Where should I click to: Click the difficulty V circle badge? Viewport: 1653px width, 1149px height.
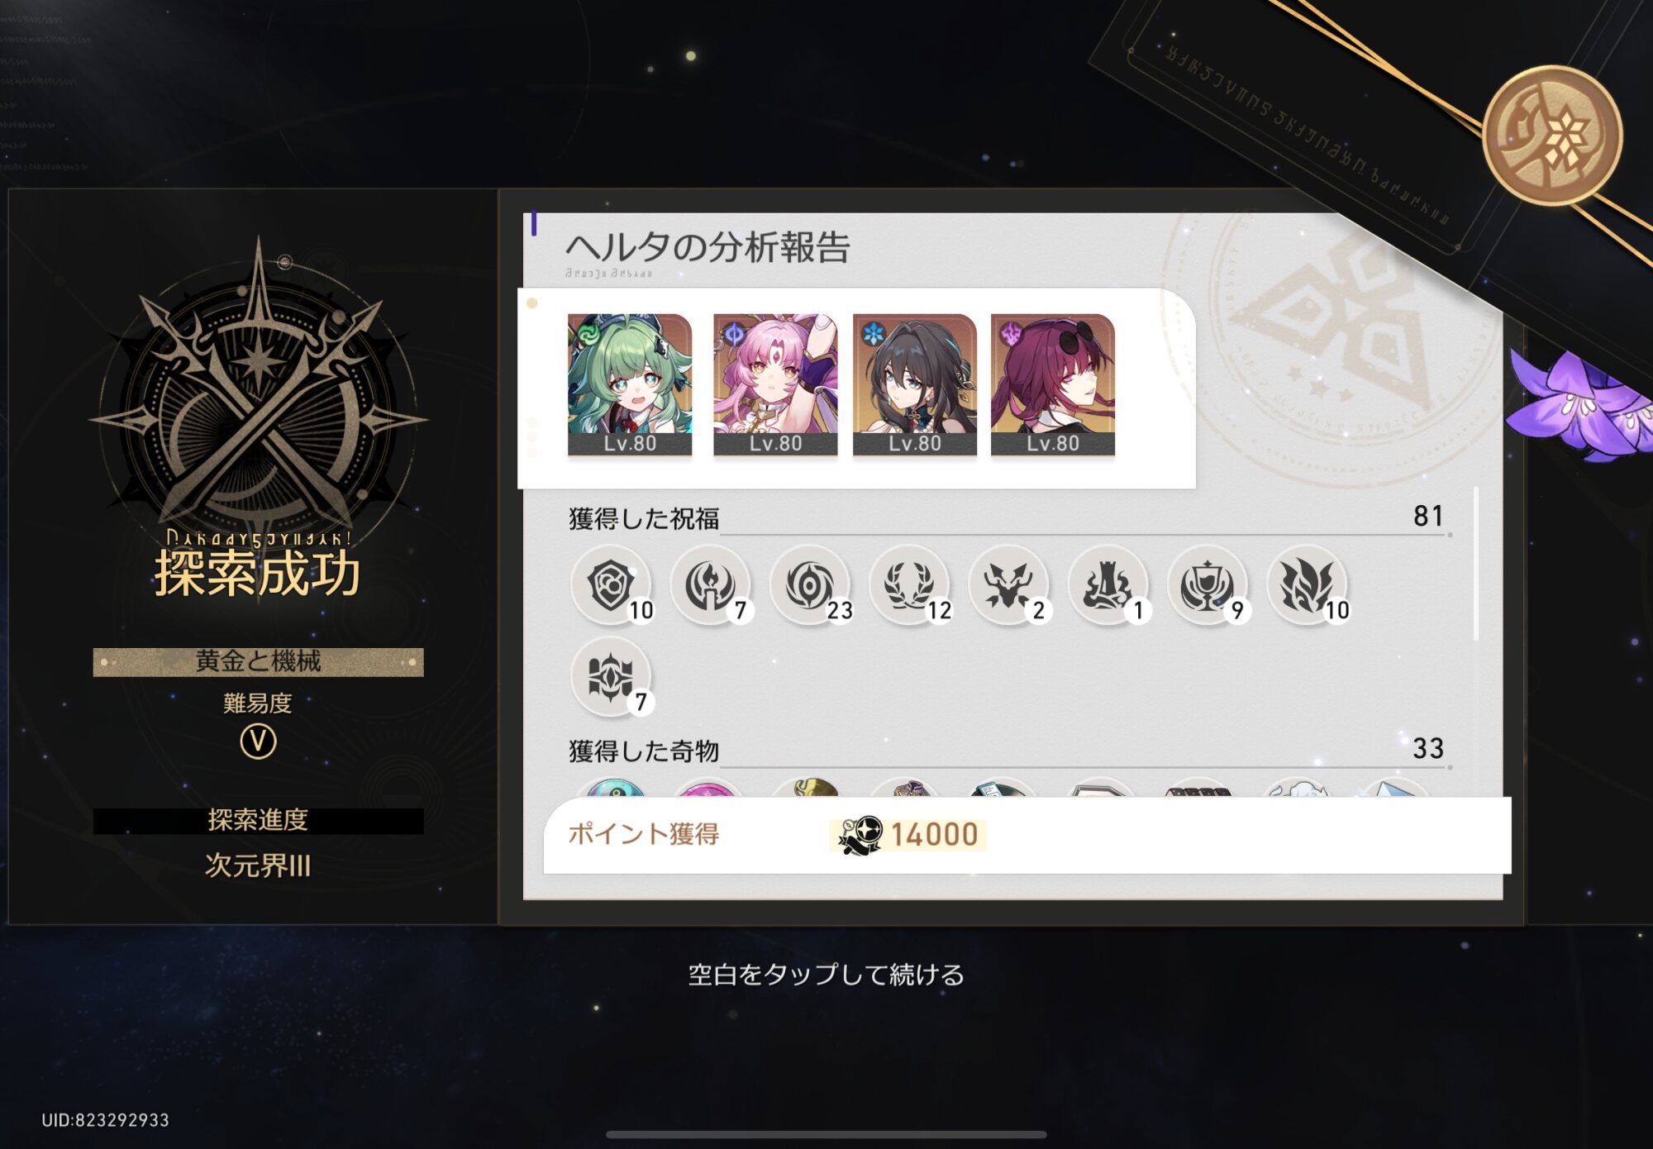click(258, 741)
